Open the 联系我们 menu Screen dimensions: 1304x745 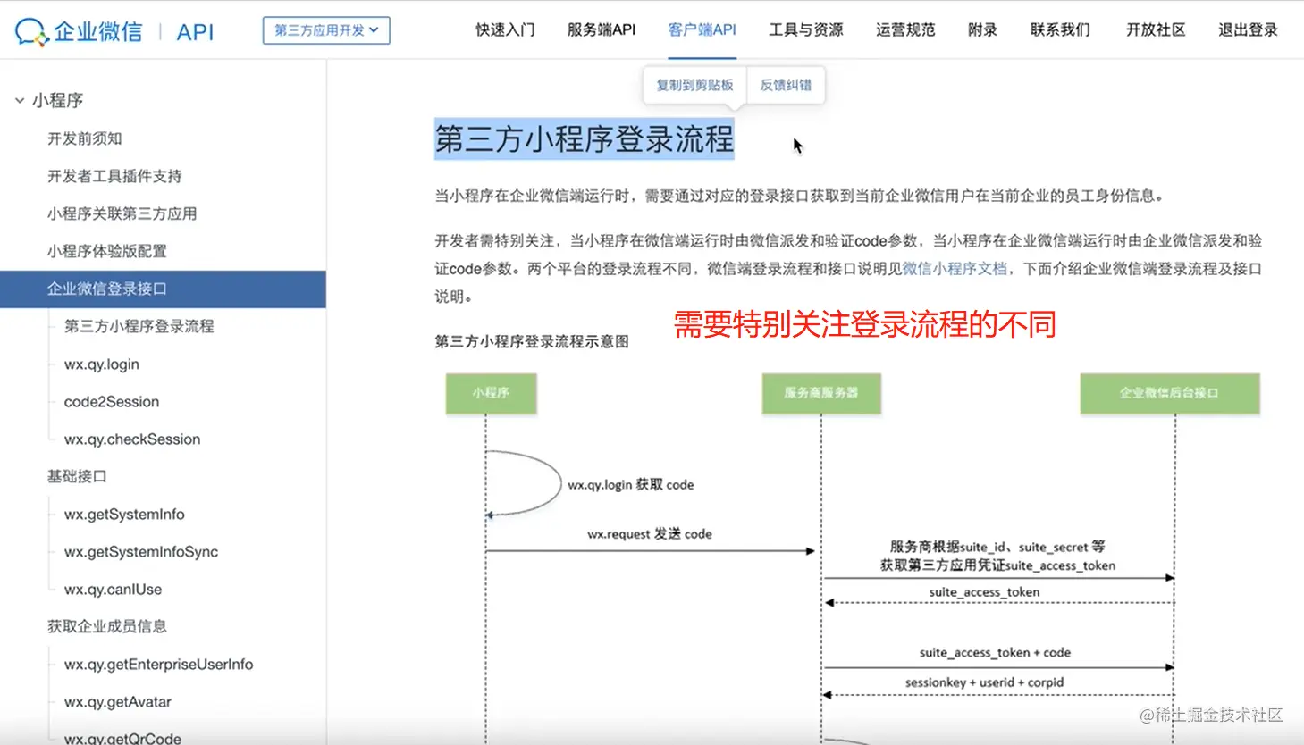click(1060, 30)
